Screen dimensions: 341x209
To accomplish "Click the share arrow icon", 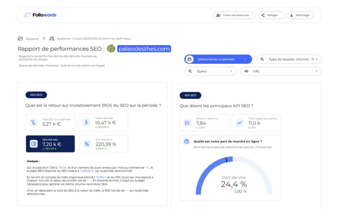I will click(x=263, y=15).
